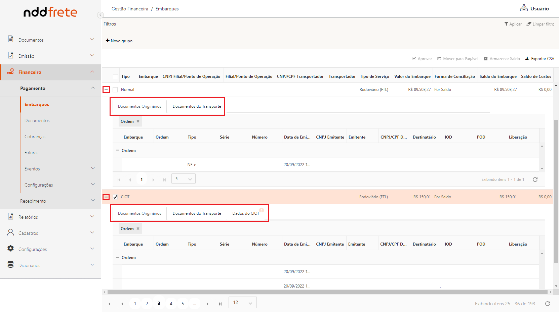This screenshot has height=312, width=559.
Task: Click the Novo grupo button
Action: pyautogui.click(x=119, y=41)
